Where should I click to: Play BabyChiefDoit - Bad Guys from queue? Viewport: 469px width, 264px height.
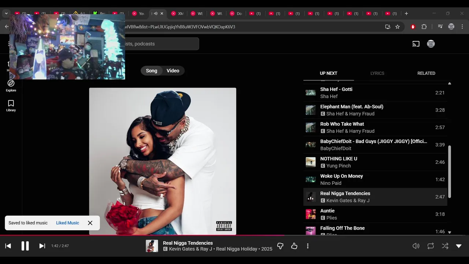(375, 145)
